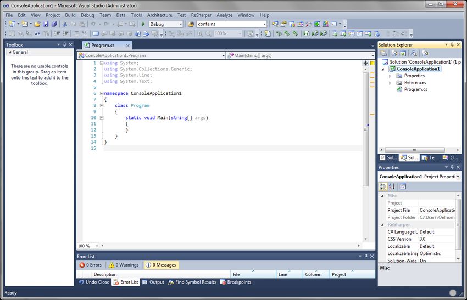Start debugging with the green play arrow
The width and height of the screenshot is (467, 300).
[143, 24]
